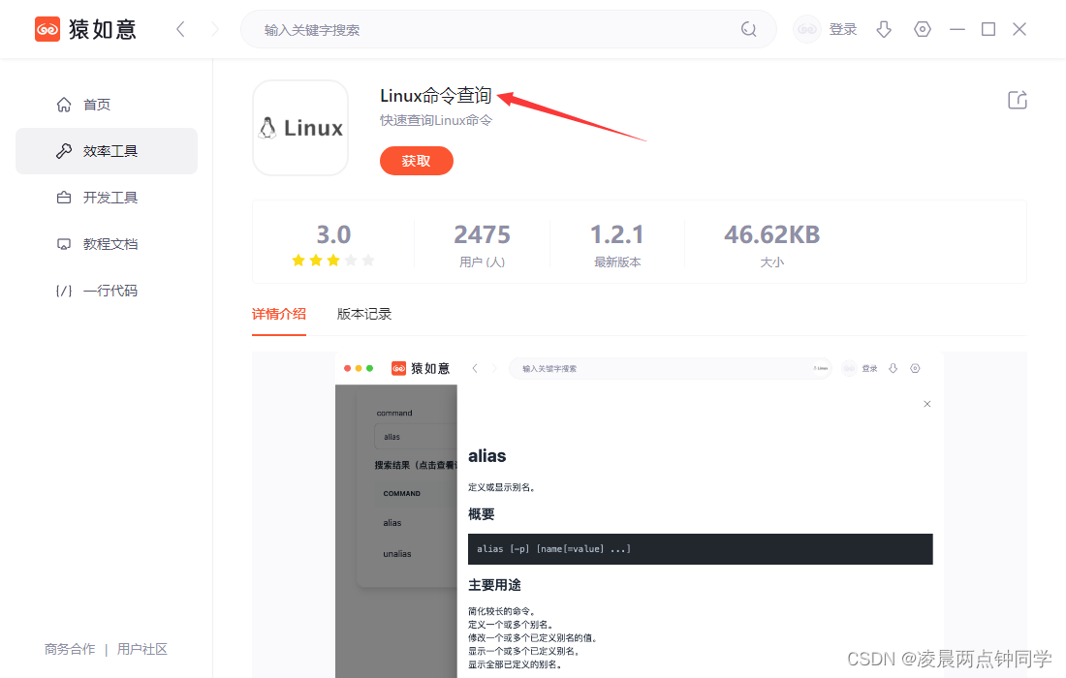This screenshot has width=1066, height=678.
Task: Click the 快速查询Linux命令 subtitle
Action: [x=436, y=120]
